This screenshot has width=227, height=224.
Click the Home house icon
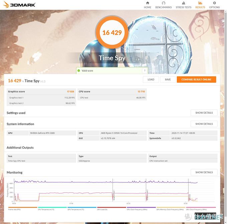pos(148,3)
